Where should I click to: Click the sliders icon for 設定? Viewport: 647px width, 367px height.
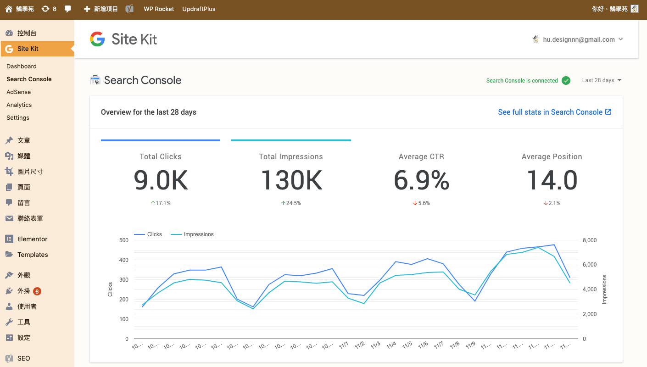click(x=9, y=338)
